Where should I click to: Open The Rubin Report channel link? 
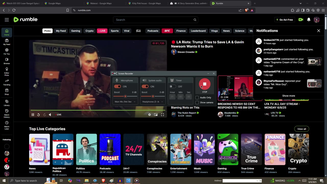[x=187, y=113]
